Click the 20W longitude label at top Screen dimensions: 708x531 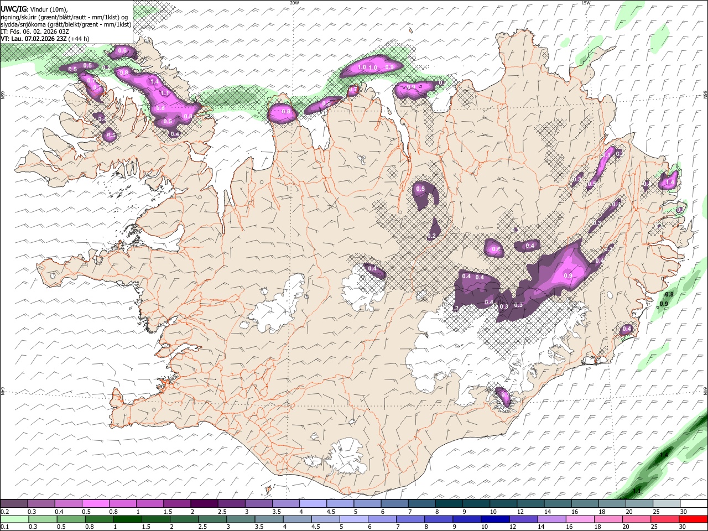click(294, 3)
